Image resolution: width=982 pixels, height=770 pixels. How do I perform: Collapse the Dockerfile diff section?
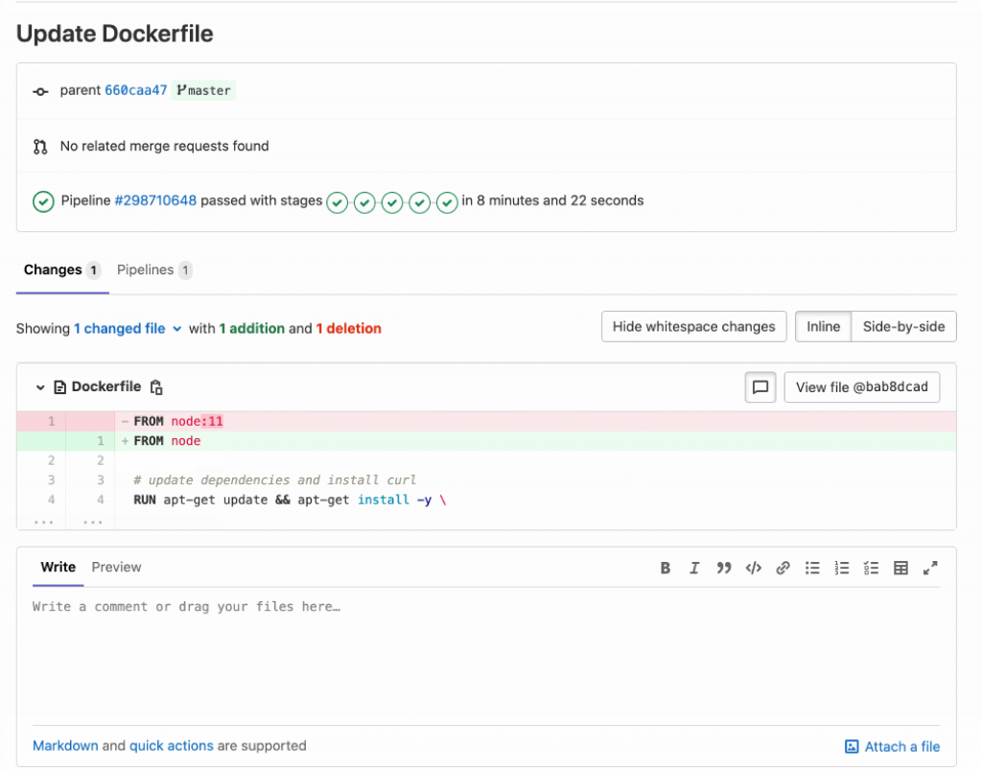[40, 387]
